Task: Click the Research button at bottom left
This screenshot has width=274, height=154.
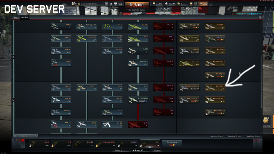Action: coord(25,136)
